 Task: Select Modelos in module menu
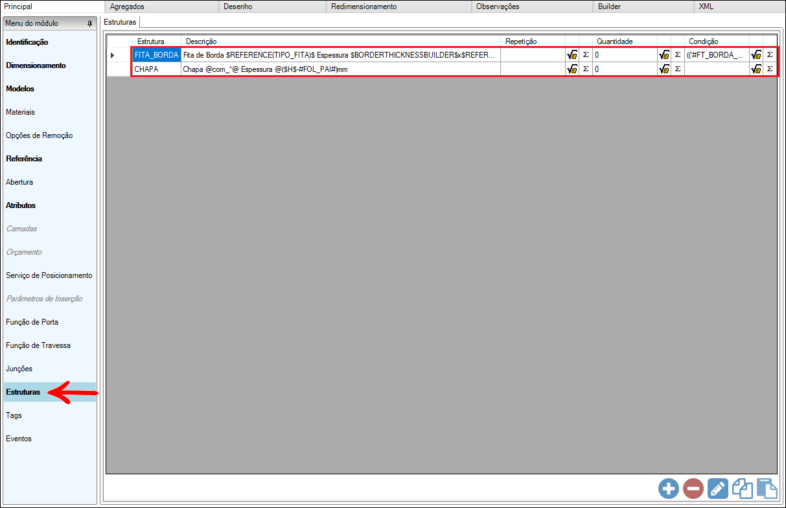(50, 89)
